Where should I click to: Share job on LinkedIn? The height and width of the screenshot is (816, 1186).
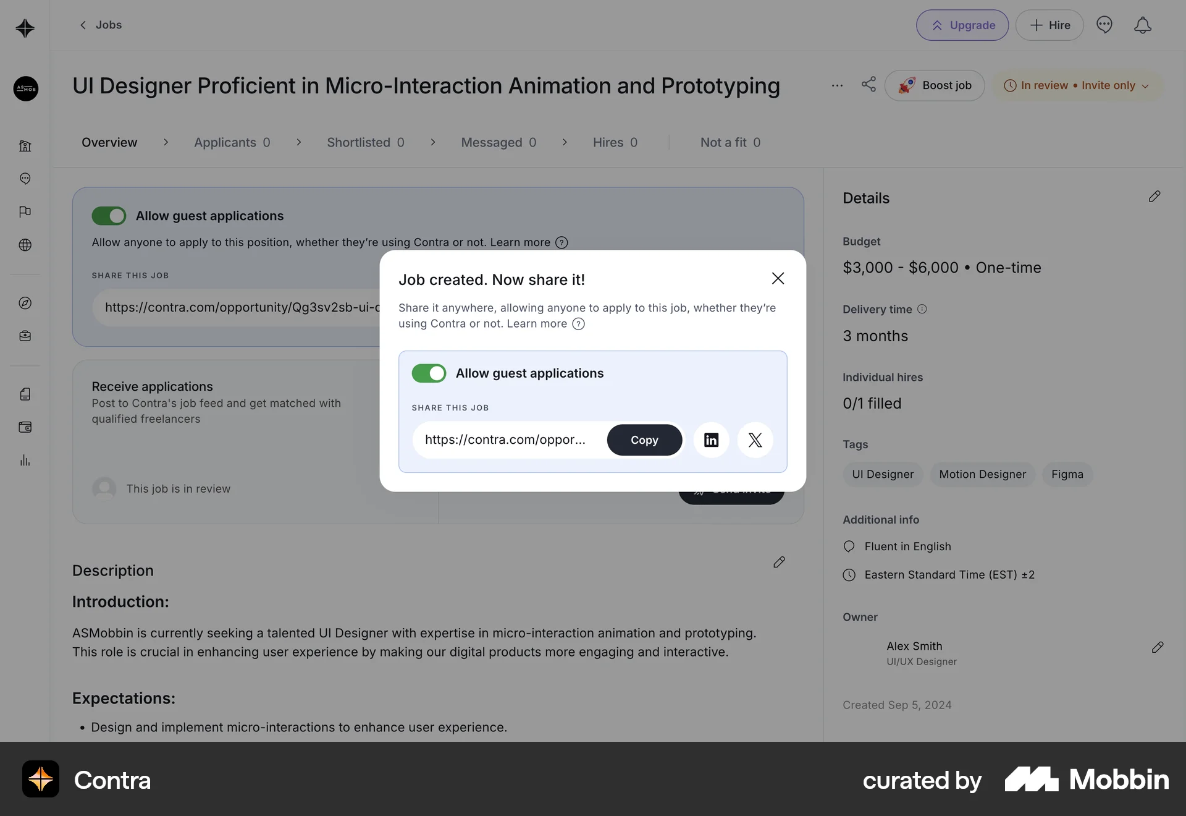(x=711, y=440)
